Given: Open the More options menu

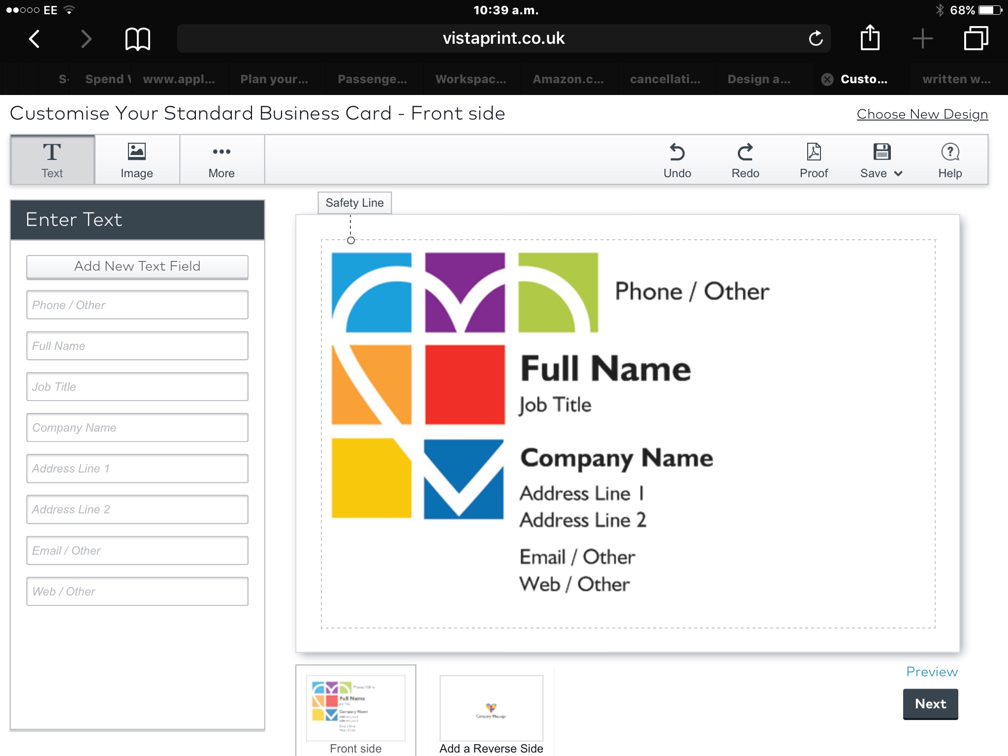Looking at the screenshot, I should (x=221, y=160).
